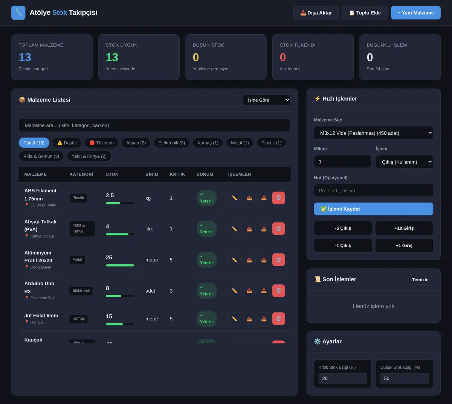Open Toplu Ekle bulk add

tap(365, 13)
